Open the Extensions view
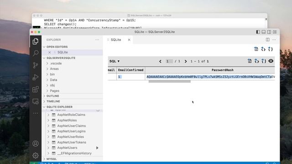 (x=36, y=89)
